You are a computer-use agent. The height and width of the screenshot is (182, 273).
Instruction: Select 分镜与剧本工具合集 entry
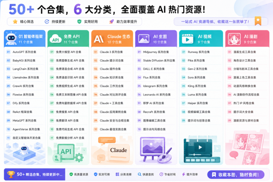point(247,69)
